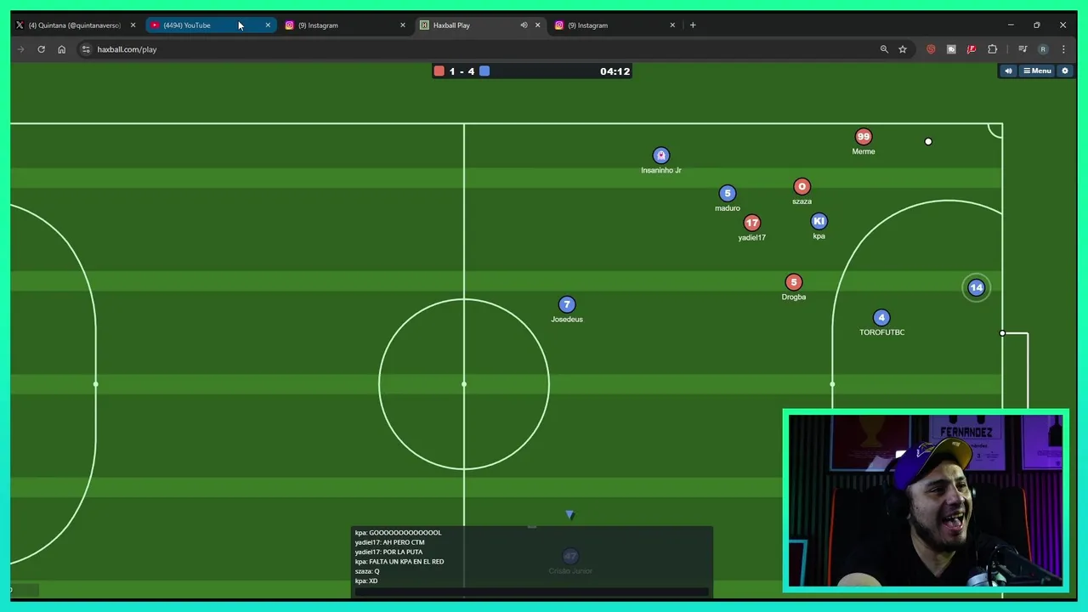Close the first Instagram tab
1088x612 pixels.
tap(403, 25)
